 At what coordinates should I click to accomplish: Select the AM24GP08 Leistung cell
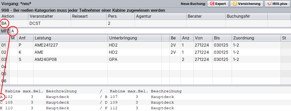pos(70,59)
